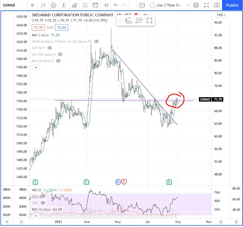Open the SAWAD symbol search
This screenshot has width=243, height=227.
coord(9,5)
